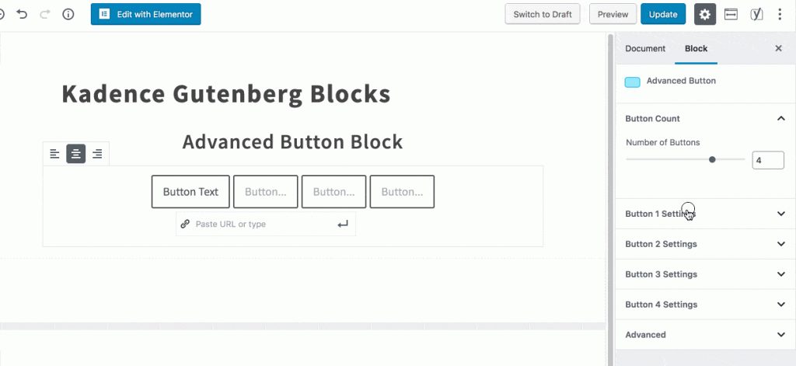The height and width of the screenshot is (366, 796).
Task: Align buttons right in block toolbar
Action: [97, 154]
